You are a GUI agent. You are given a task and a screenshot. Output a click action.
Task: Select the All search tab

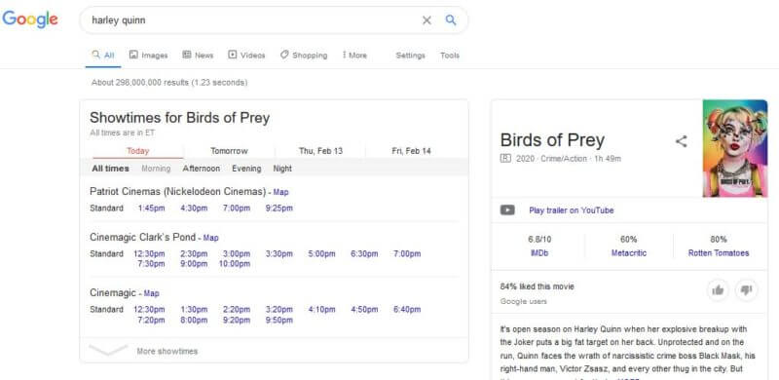pyautogui.click(x=103, y=56)
